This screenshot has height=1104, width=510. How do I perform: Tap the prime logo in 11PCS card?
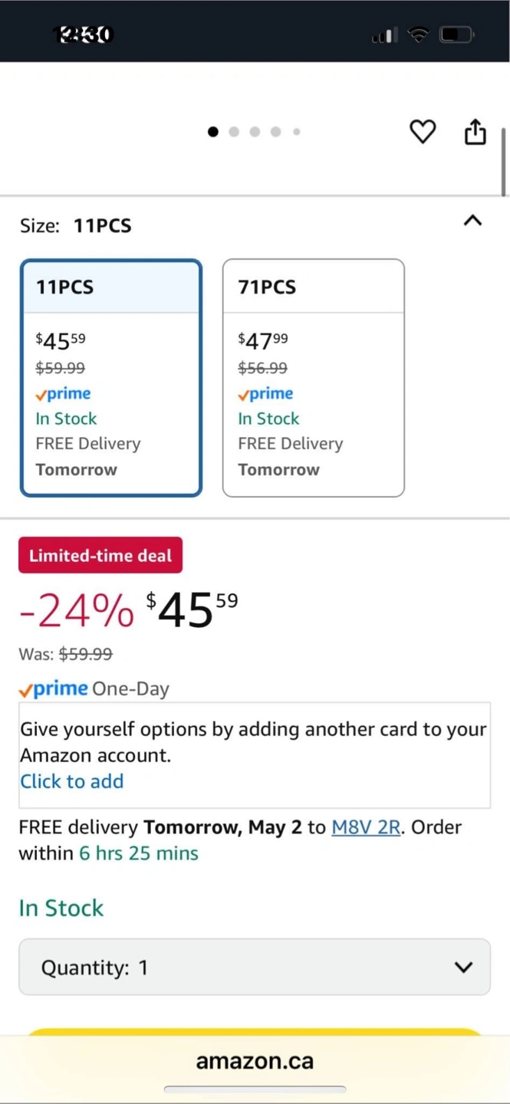point(64,394)
